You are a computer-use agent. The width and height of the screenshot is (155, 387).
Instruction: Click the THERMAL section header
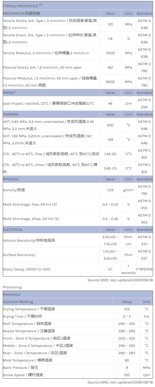pyautogui.click(x=11, y=114)
